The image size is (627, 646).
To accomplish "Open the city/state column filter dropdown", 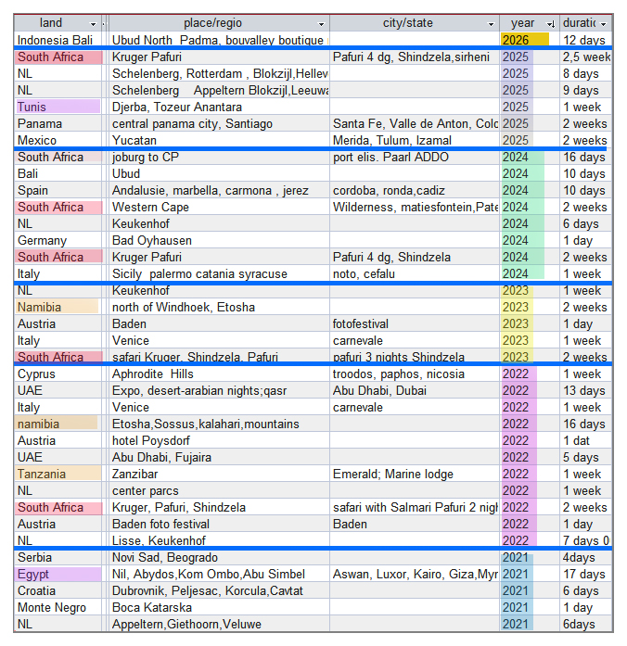I will [x=492, y=23].
